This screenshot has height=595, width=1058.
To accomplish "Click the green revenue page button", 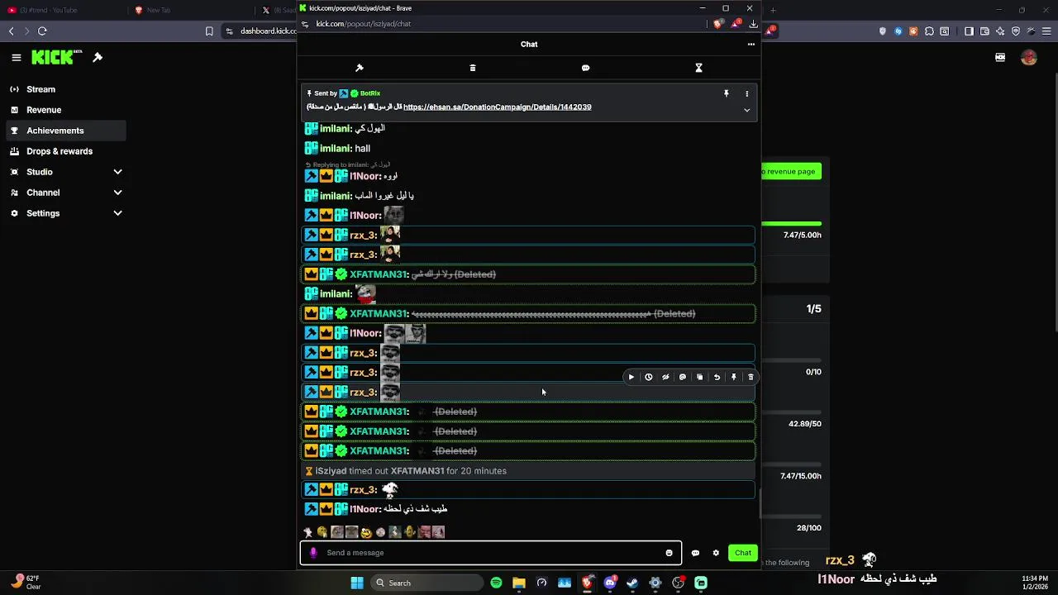I will point(790,171).
